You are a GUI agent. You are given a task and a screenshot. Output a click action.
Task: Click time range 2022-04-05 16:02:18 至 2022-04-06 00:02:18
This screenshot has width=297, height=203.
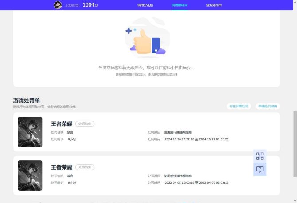coord(197,183)
